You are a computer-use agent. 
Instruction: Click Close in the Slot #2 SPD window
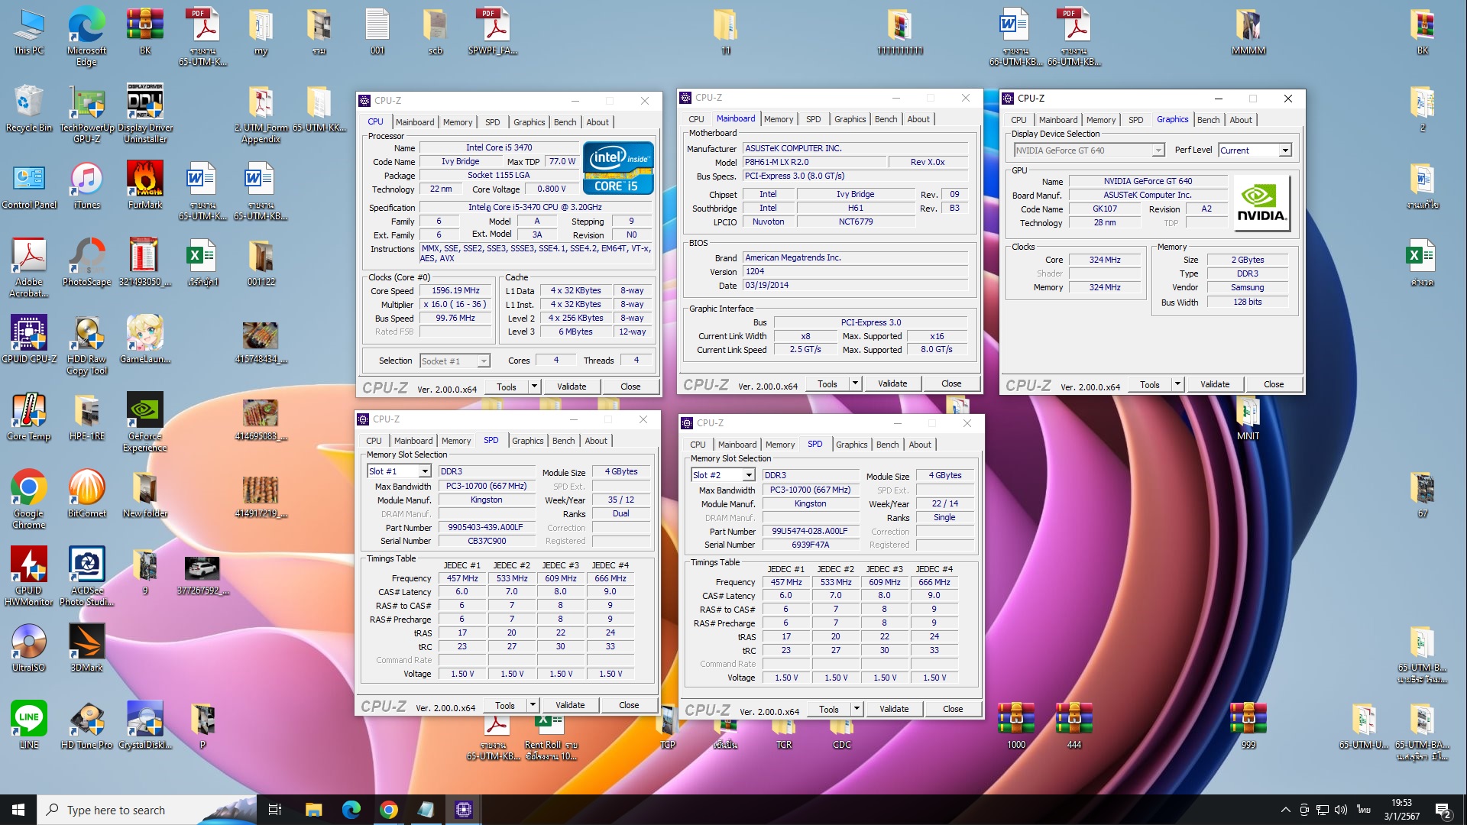[952, 709]
